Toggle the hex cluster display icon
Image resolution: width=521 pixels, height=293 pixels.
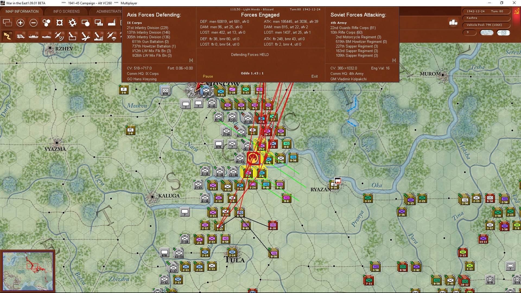(46, 23)
